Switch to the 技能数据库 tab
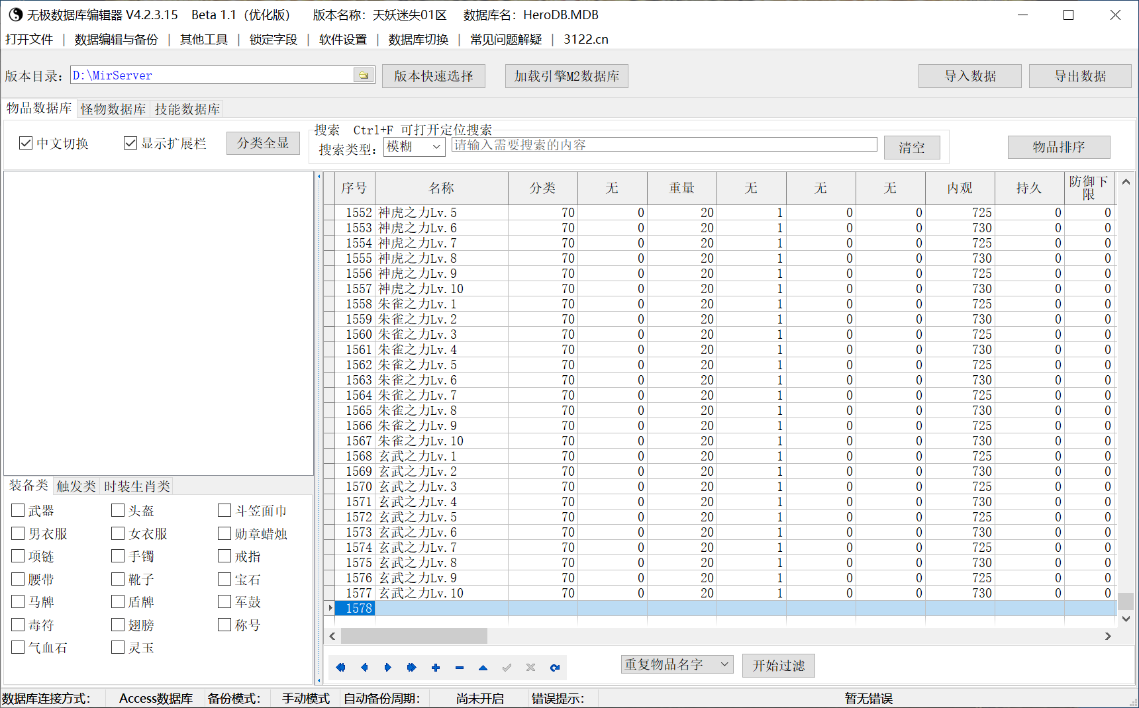This screenshot has width=1139, height=708. click(187, 109)
